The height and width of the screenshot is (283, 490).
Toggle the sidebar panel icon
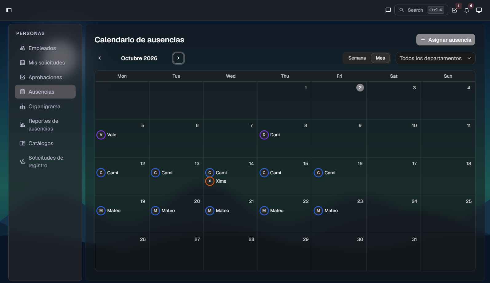click(x=9, y=10)
